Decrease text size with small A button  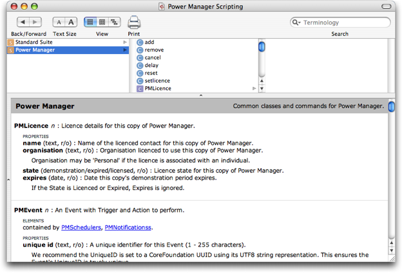[x=59, y=22]
